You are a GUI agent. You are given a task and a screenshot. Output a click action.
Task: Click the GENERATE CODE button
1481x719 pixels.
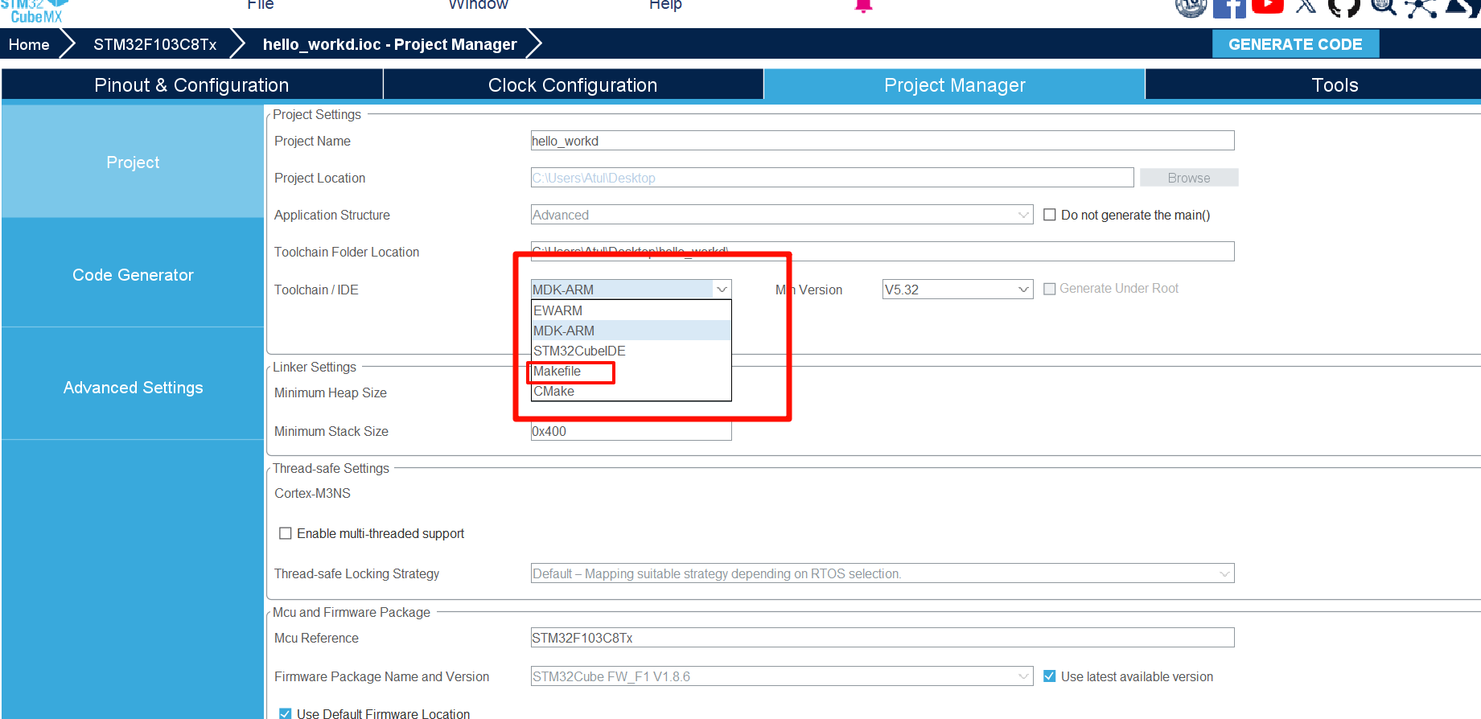click(x=1295, y=44)
